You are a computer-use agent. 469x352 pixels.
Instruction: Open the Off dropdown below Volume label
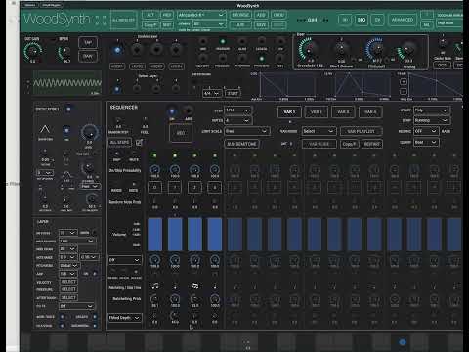(x=124, y=260)
